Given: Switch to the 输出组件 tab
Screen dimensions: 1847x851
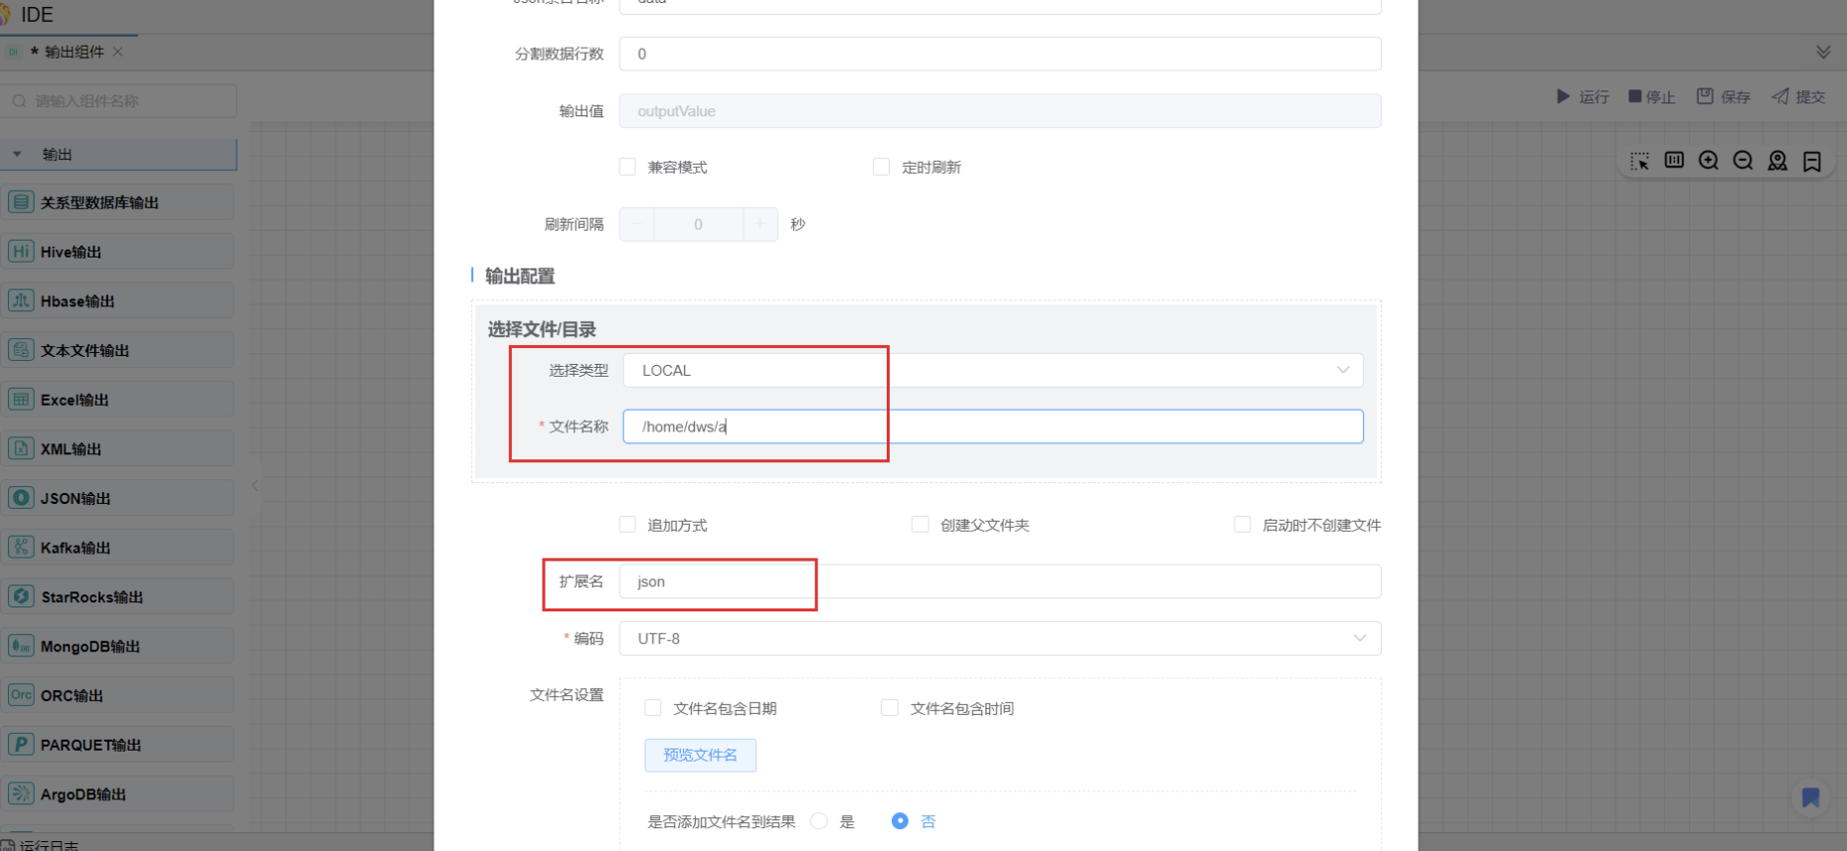Looking at the screenshot, I should click(74, 52).
